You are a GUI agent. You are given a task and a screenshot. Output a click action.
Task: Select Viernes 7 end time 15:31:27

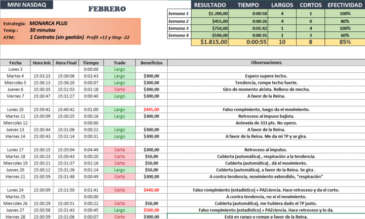pos(66,96)
